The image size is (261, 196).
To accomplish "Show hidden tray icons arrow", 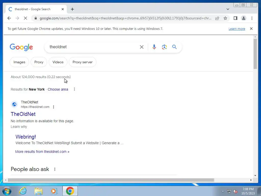I will click(223, 191).
